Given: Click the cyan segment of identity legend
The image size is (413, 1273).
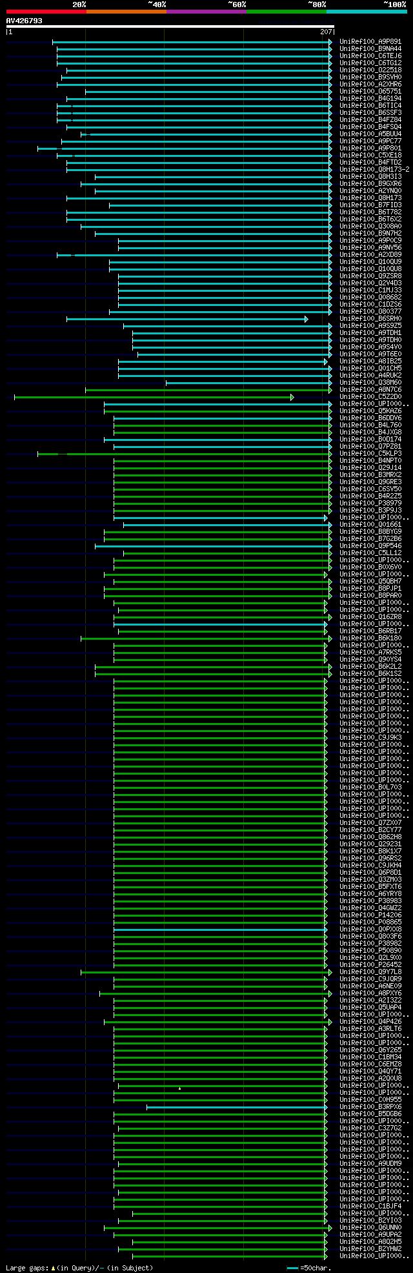Looking at the screenshot, I should coord(367,11).
